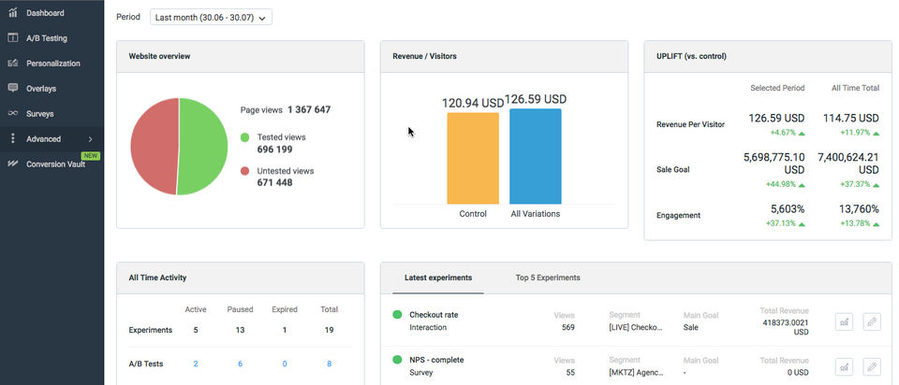
Task: Open paused A/B Tests count link
Action: tap(240, 364)
